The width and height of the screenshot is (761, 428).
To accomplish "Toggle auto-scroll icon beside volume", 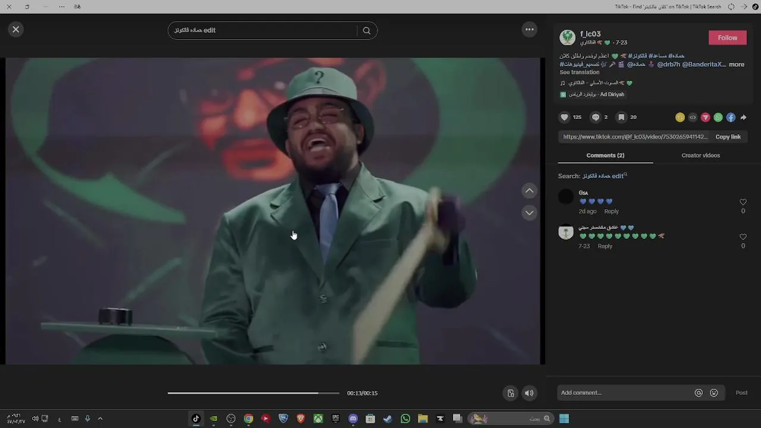I will click(x=511, y=393).
